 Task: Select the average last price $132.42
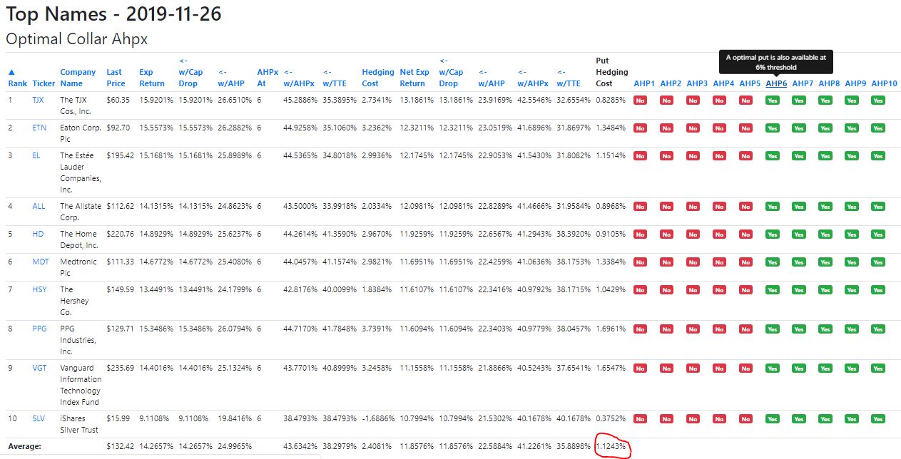click(x=120, y=446)
